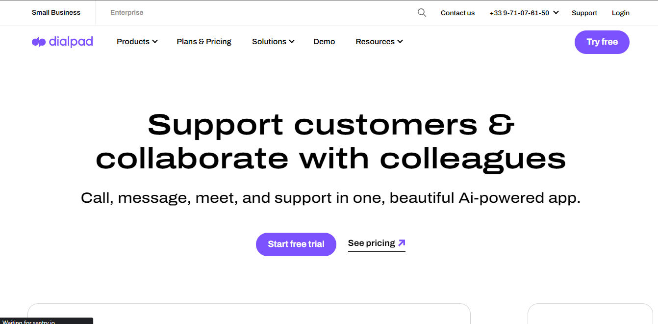Go to Plans & Pricing

[204, 42]
